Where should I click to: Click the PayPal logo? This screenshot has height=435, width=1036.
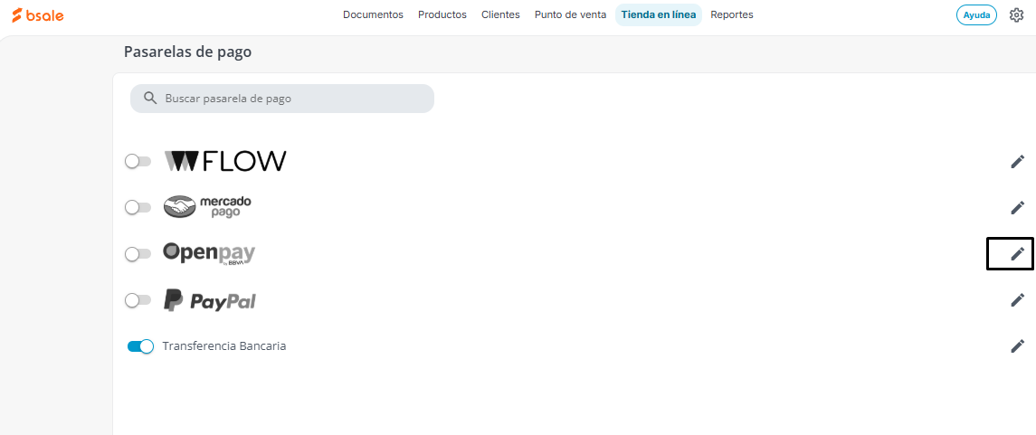tap(209, 300)
